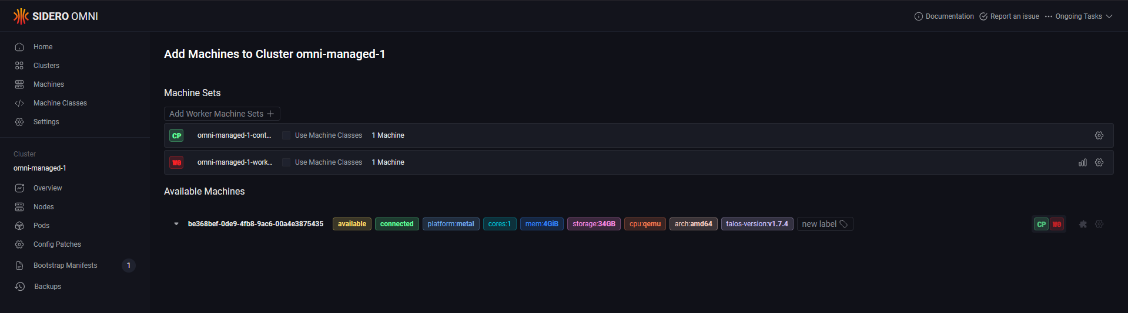The width and height of the screenshot is (1128, 313).
Task: Open Bootstrap Manifests in sidebar
Action: tap(65, 266)
